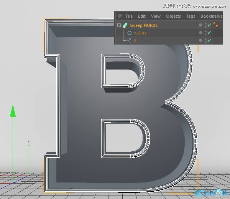Toggle the n-Side green enable checkmark

click(209, 33)
